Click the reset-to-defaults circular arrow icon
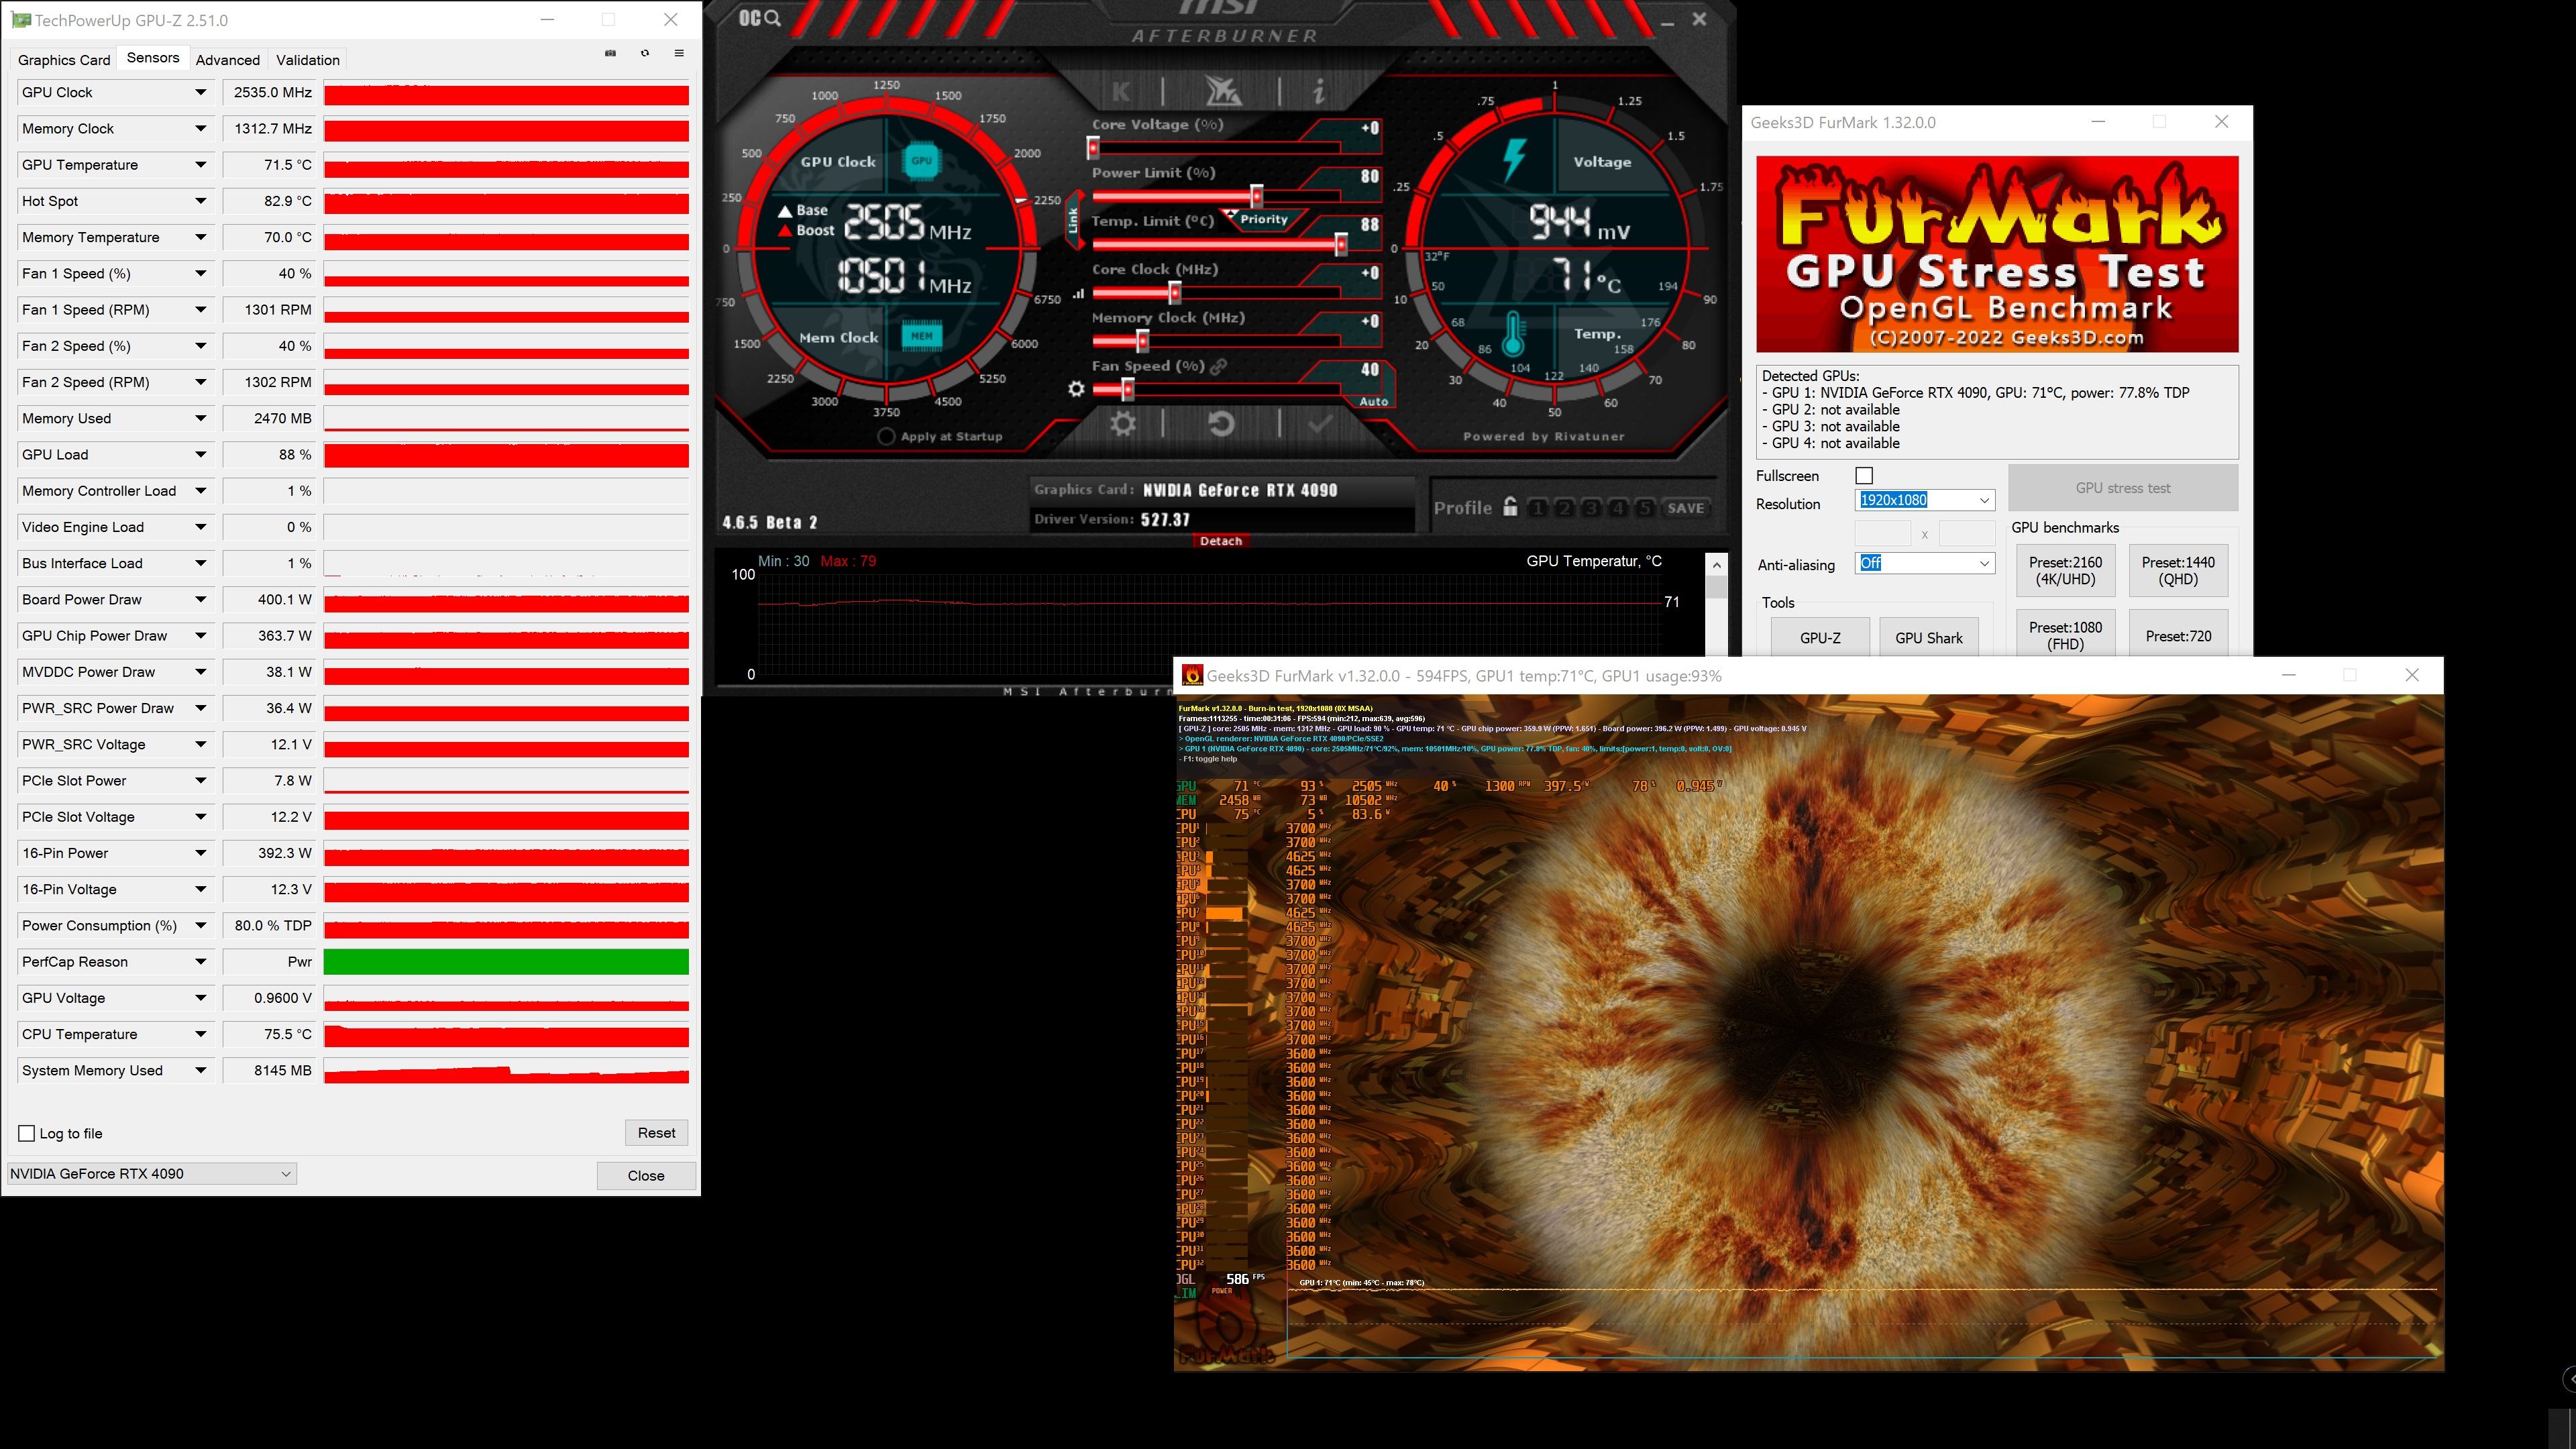This screenshot has width=2576, height=1449. tap(1221, 424)
